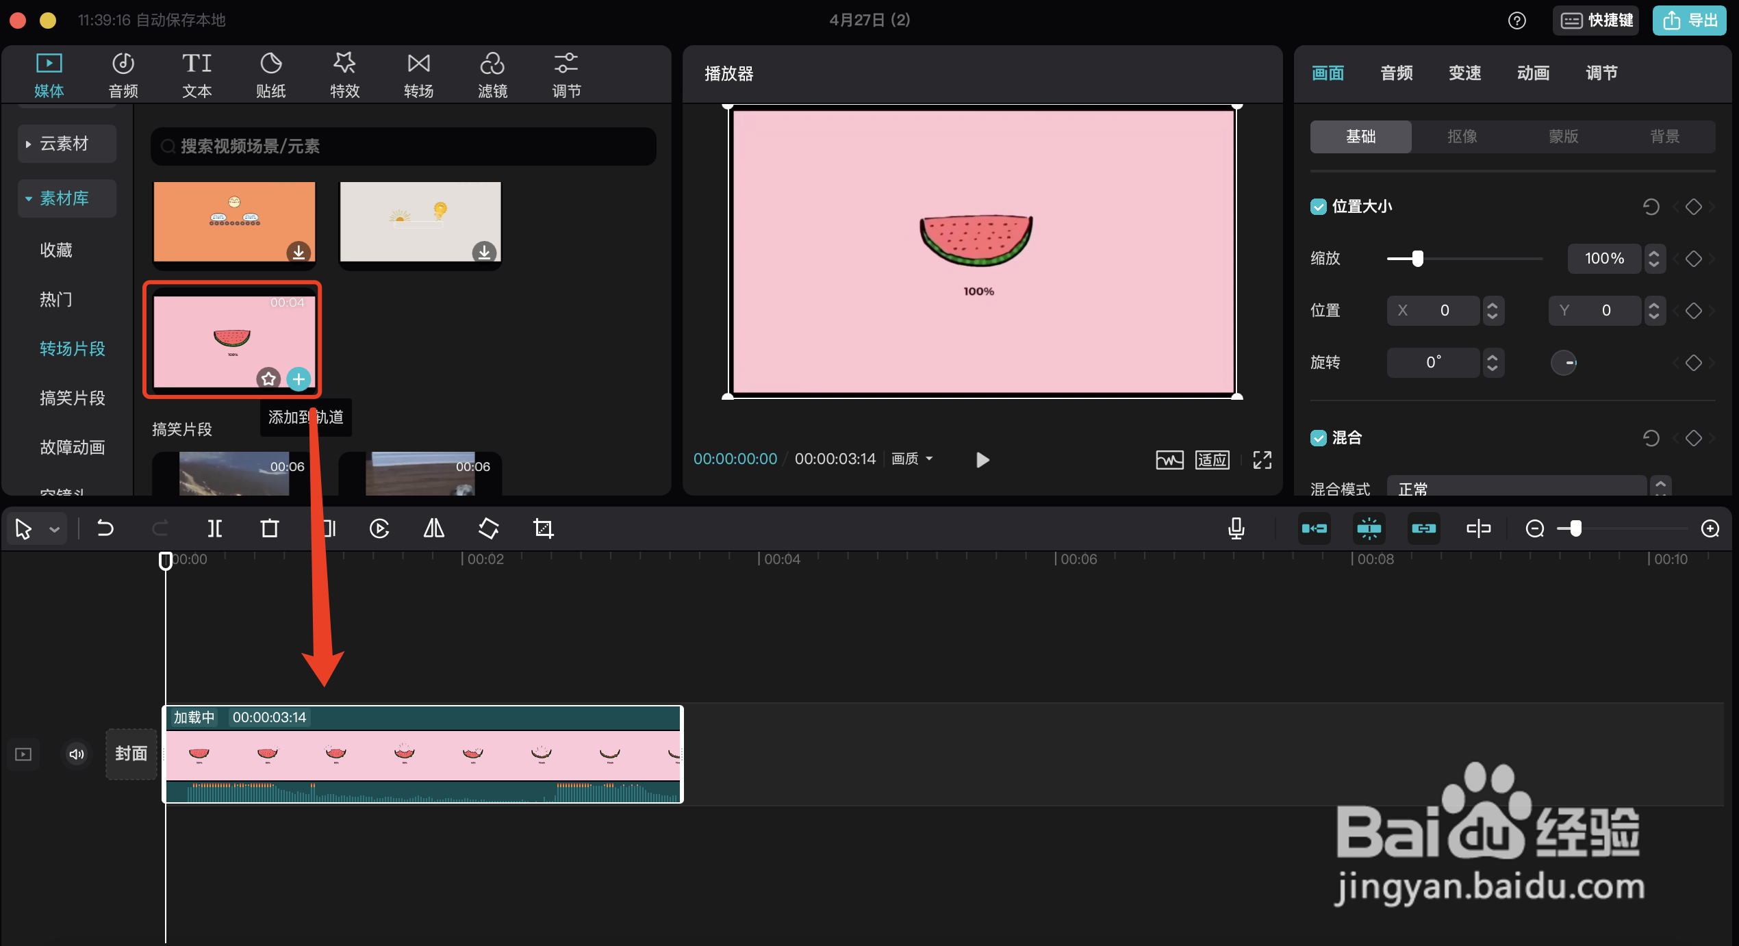Open the Audio (音频) library tab
Screen dimensions: 1739x946
click(x=123, y=75)
